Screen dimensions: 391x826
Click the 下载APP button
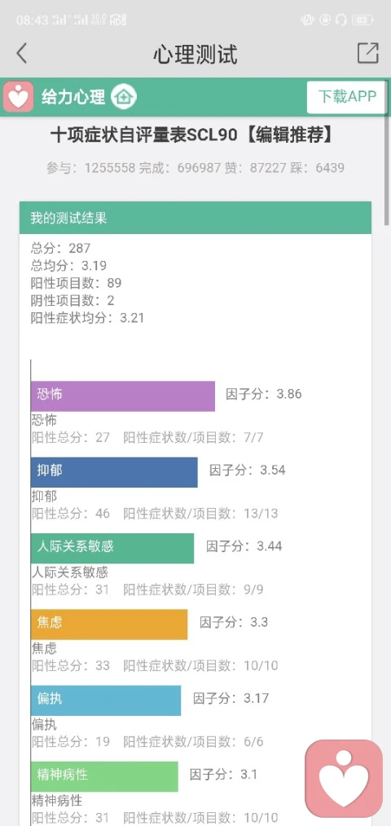[347, 97]
